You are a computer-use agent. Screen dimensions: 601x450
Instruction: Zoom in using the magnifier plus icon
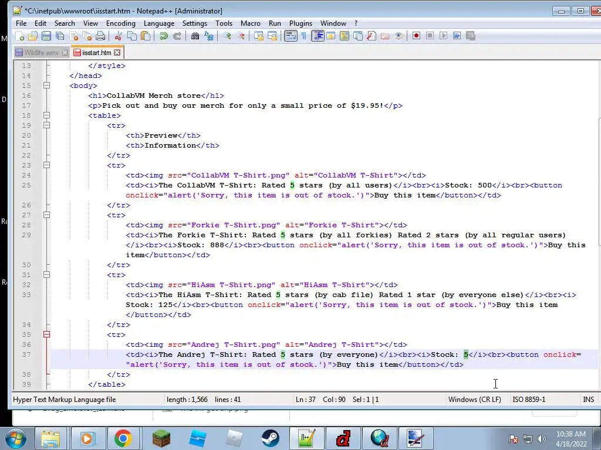[x=227, y=36]
